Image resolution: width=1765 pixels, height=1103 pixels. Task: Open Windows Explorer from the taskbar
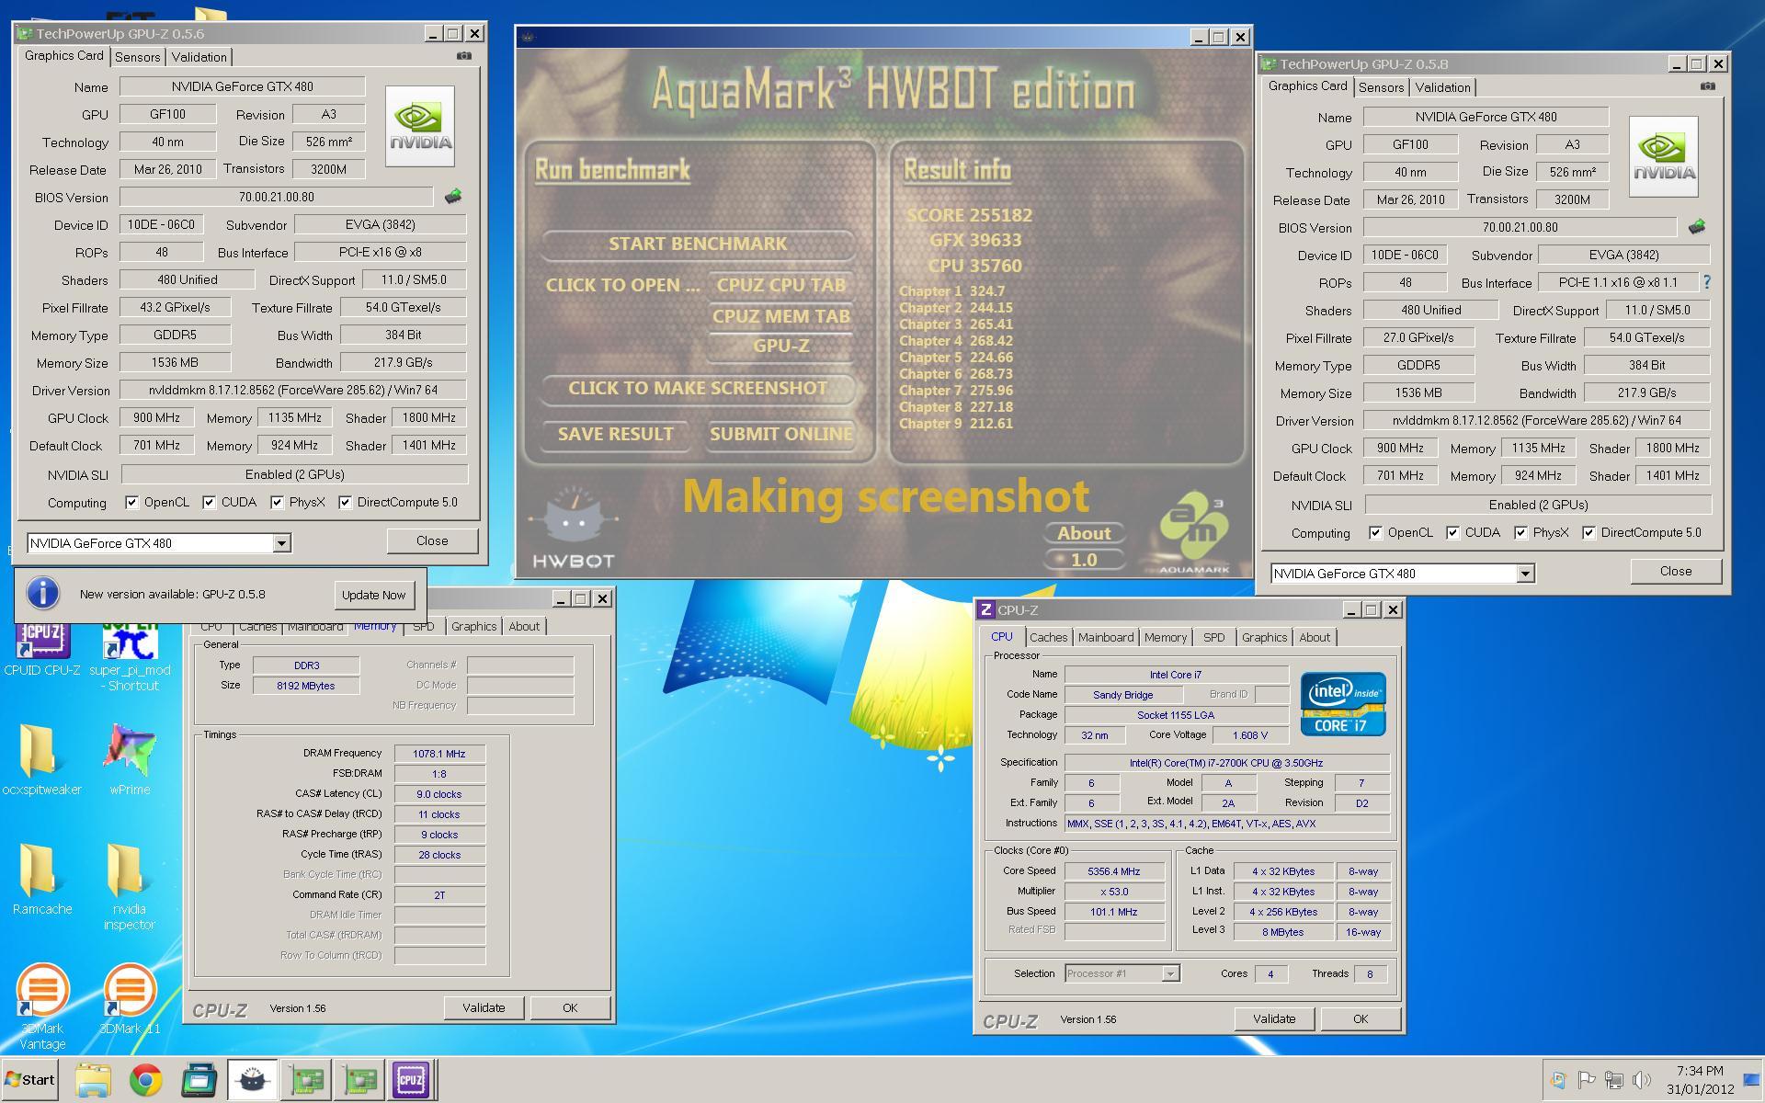click(x=93, y=1080)
